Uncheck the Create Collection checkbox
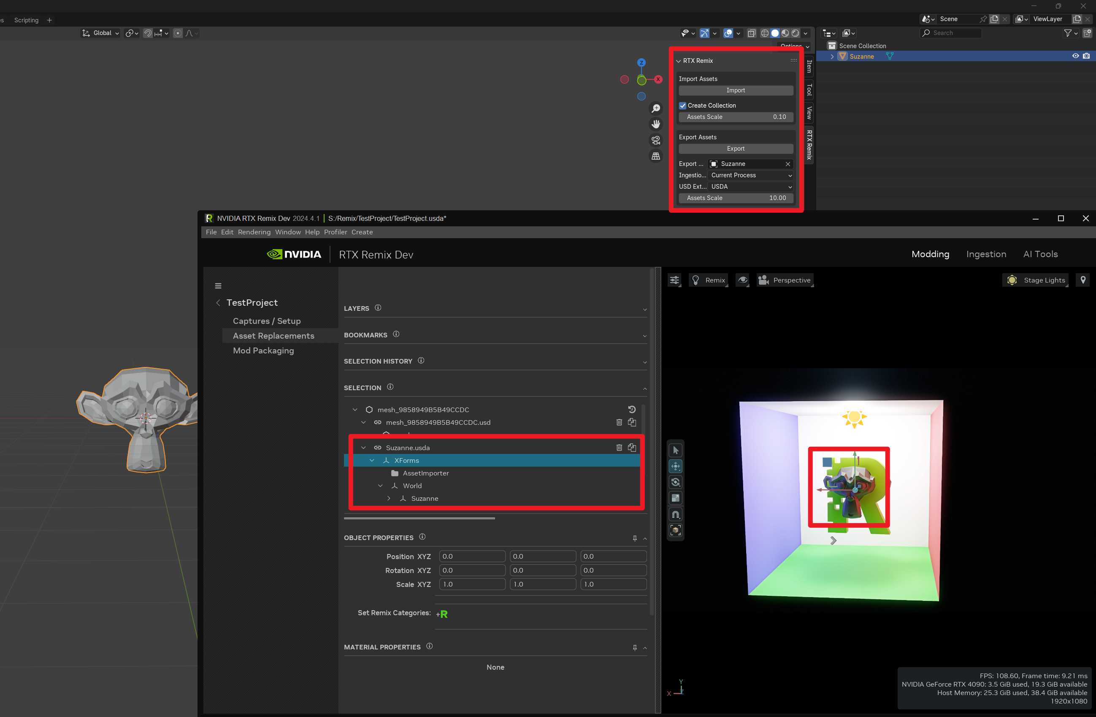The image size is (1096, 717). point(683,106)
